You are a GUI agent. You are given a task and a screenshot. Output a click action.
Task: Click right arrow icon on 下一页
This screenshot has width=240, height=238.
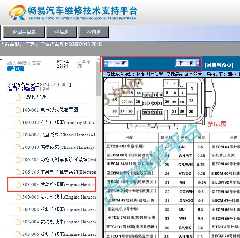pyautogui.click(x=198, y=63)
